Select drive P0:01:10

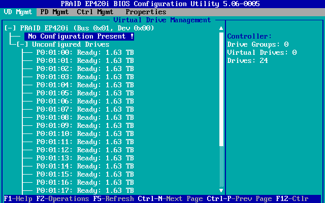click(85, 133)
